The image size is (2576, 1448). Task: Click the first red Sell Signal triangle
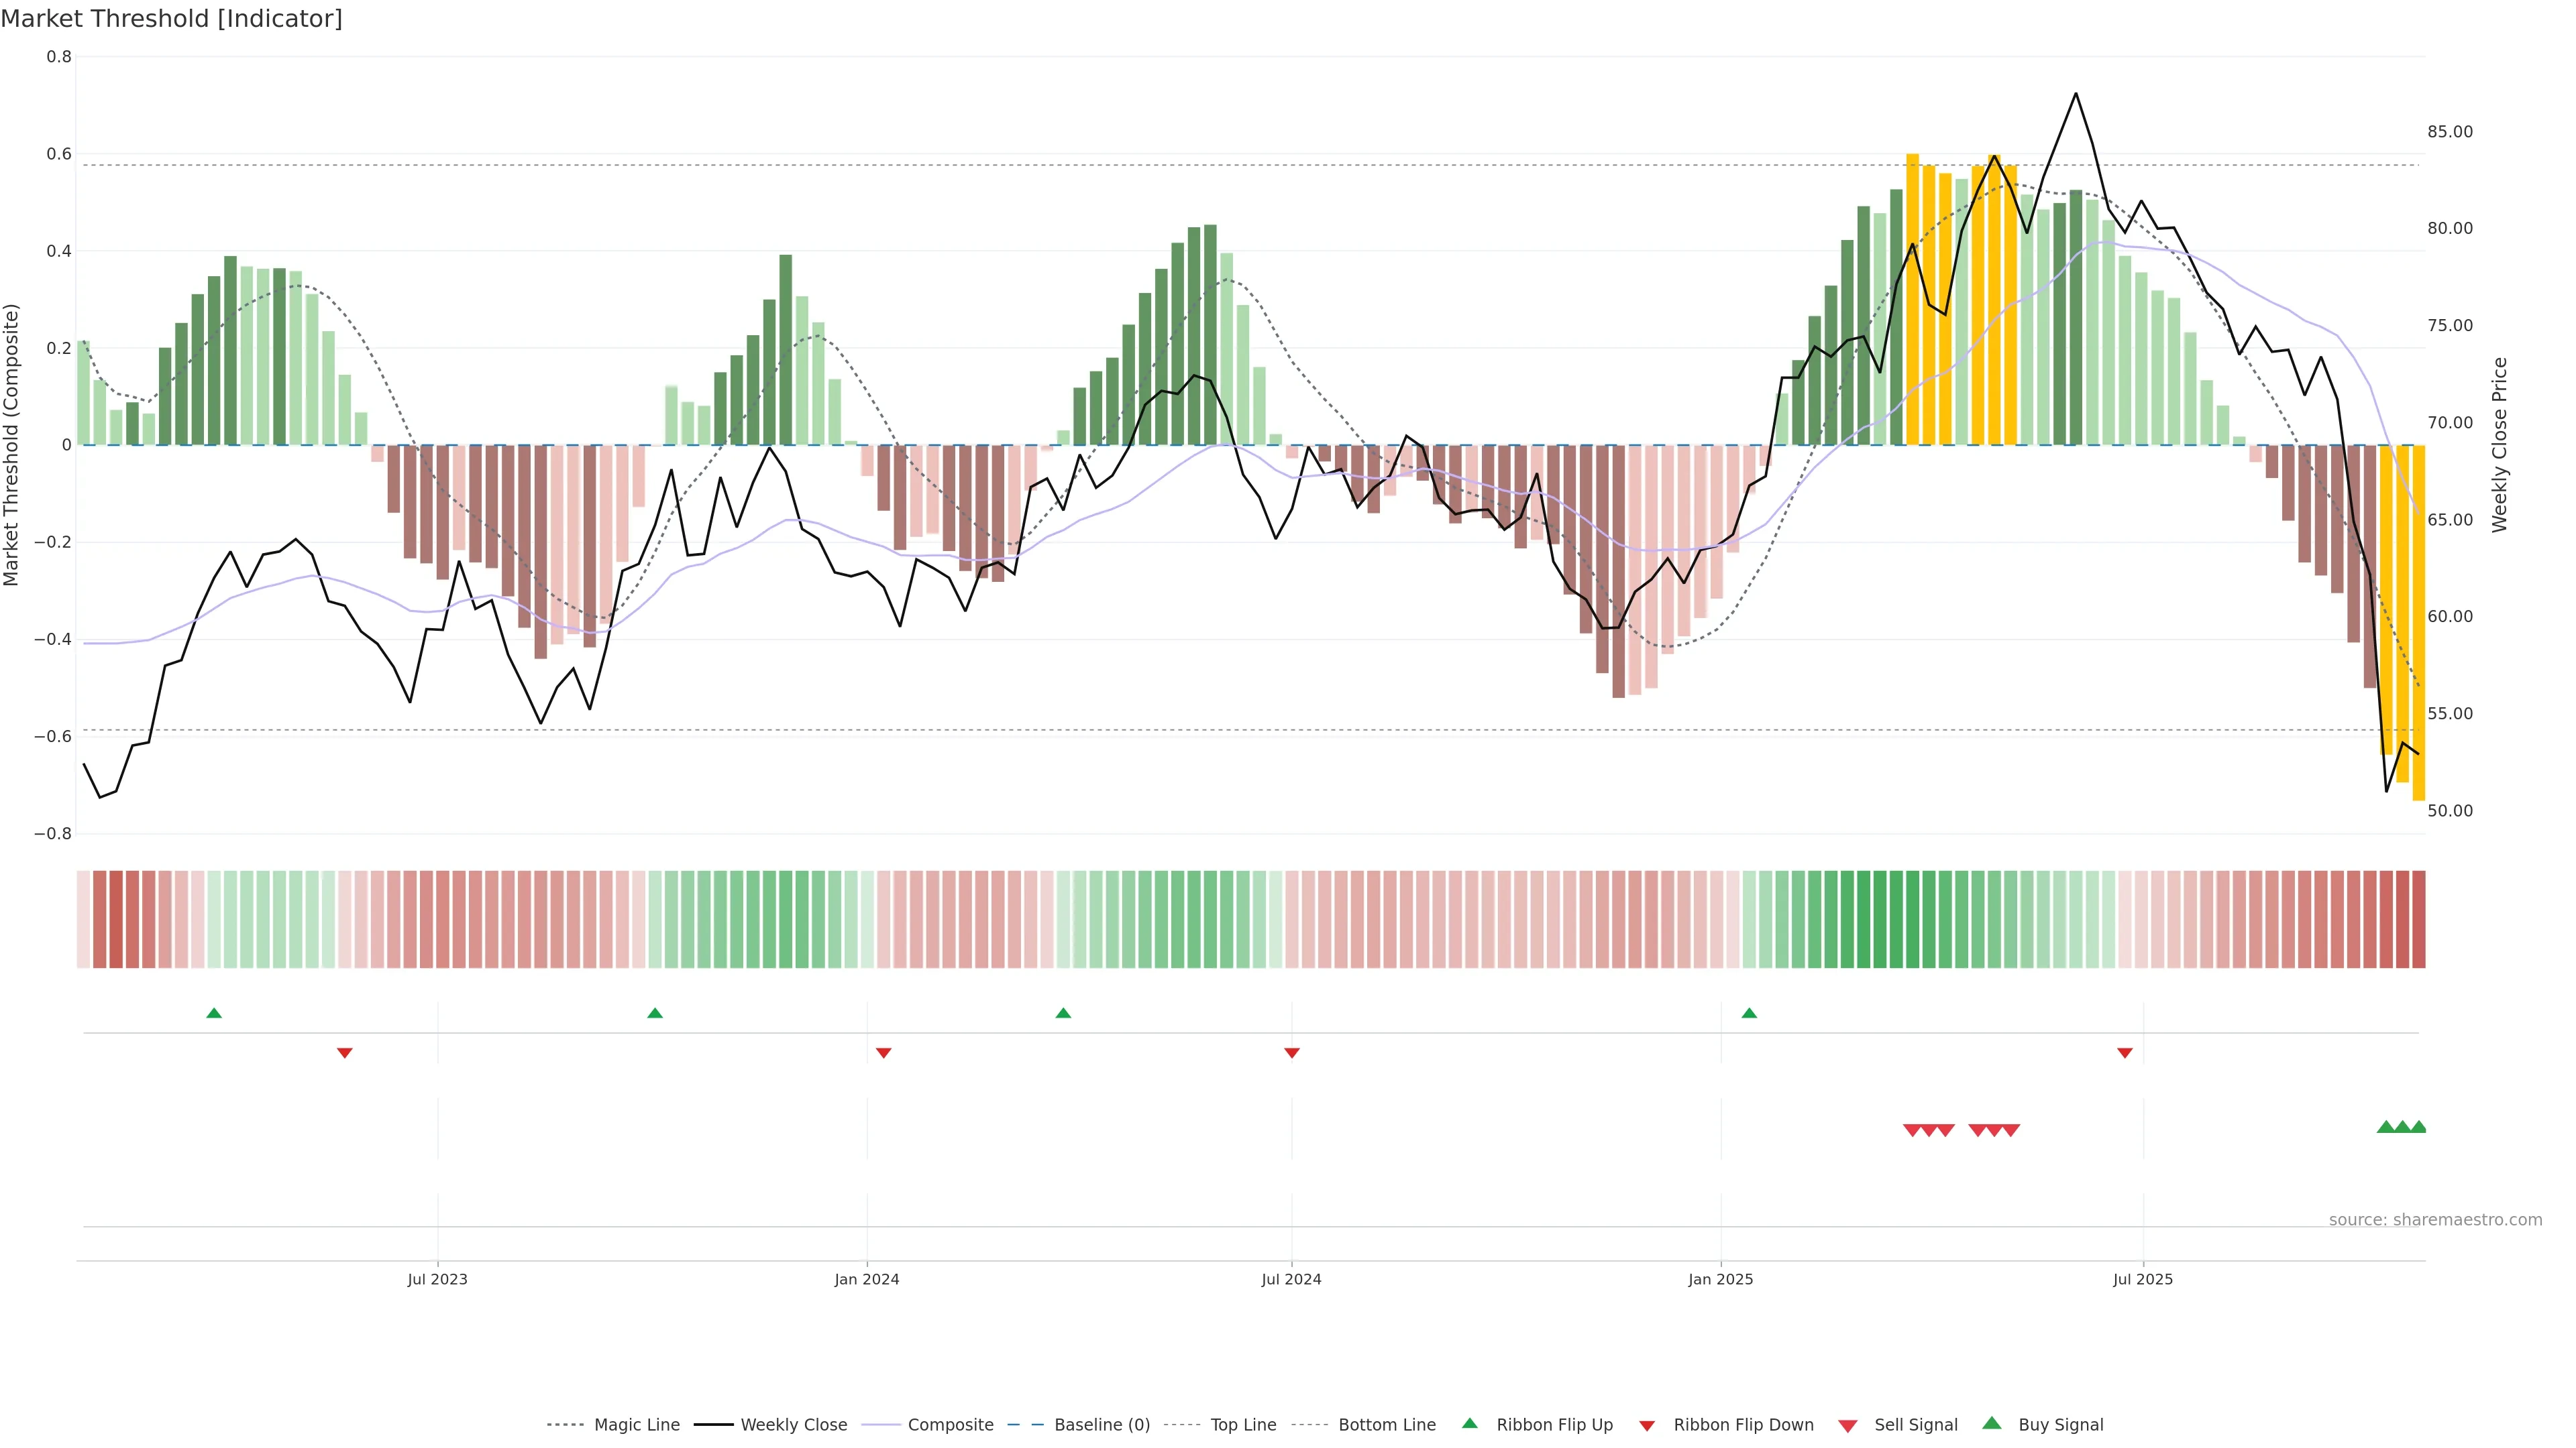(1912, 1130)
